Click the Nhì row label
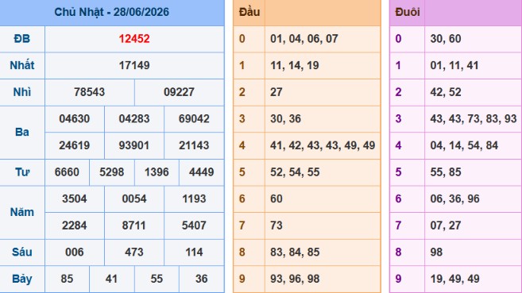 click(22, 92)
